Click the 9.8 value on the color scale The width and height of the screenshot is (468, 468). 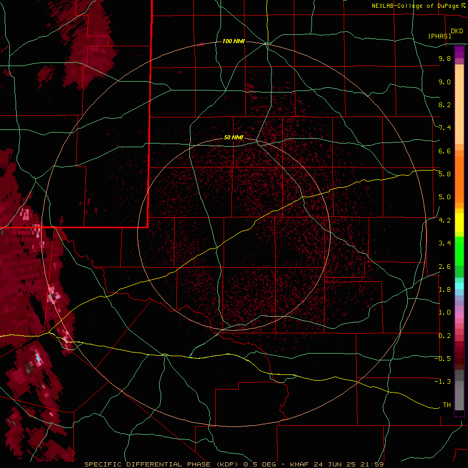(445, 58)
